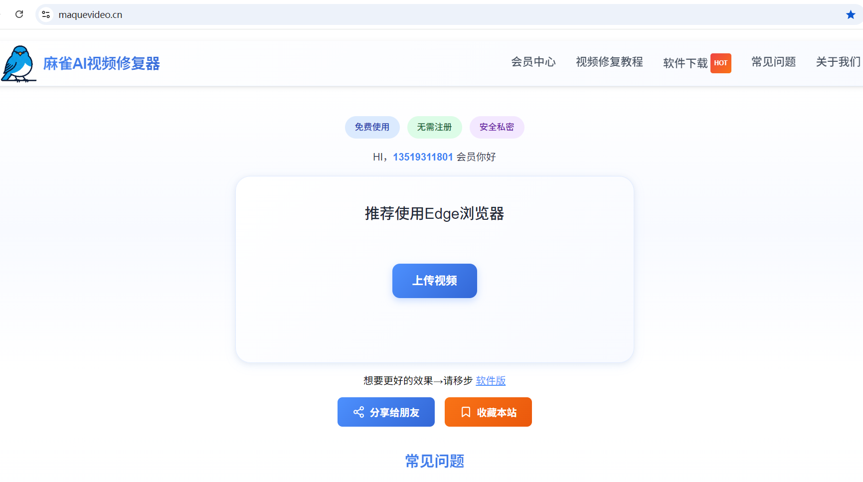Click the bird logo of 麻雀AI视频修复器
The height and width of the screenshot is (482, 863).
pos(19,64)
